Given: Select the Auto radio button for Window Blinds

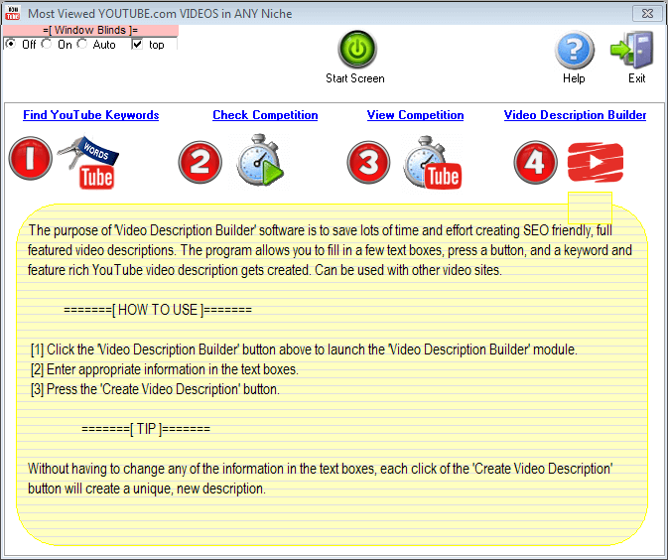Looking at the screenshot, I should [x=82, y=44].
